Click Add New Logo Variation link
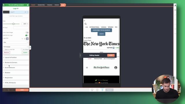 pos(16,16)
